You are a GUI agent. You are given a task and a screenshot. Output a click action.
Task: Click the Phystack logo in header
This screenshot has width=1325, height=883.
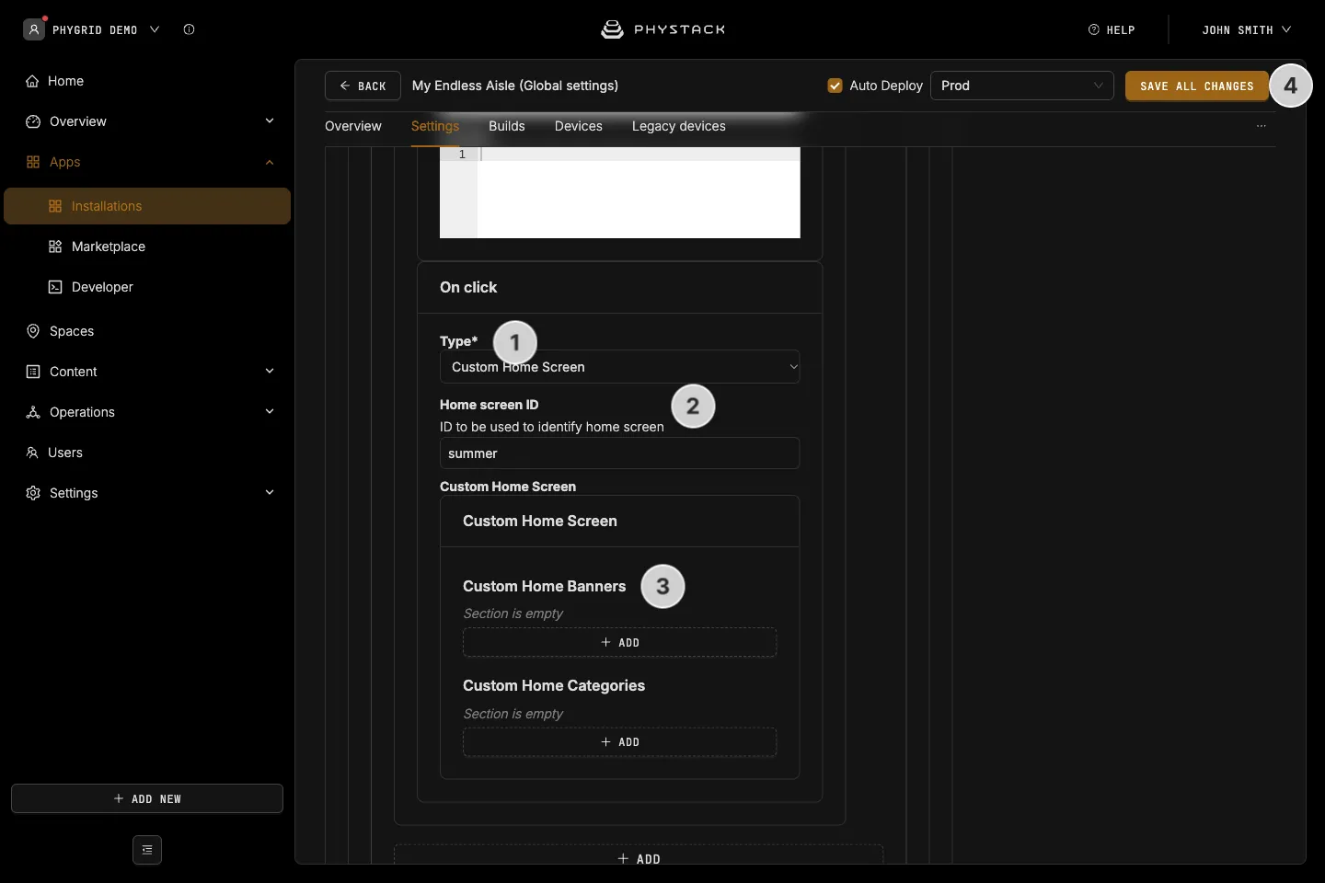point(662,29)
